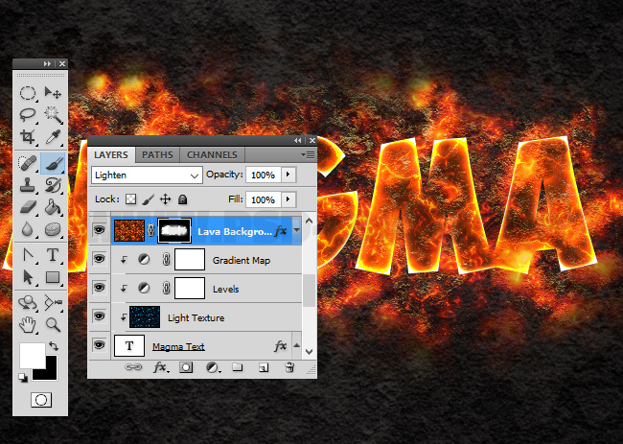The image size is (623, 444).
Task: Select the Eyedropper tool
Action: point(53,137)
